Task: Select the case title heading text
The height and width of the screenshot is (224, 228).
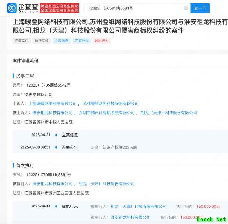Action: (x=120, y=26)
